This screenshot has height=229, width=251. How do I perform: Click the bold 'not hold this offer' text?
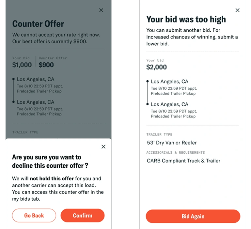49,178
